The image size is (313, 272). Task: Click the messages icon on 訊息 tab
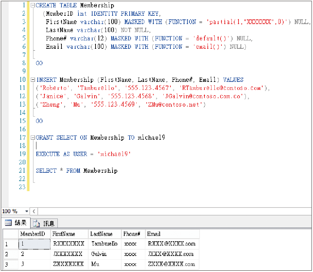pos(36,223)
